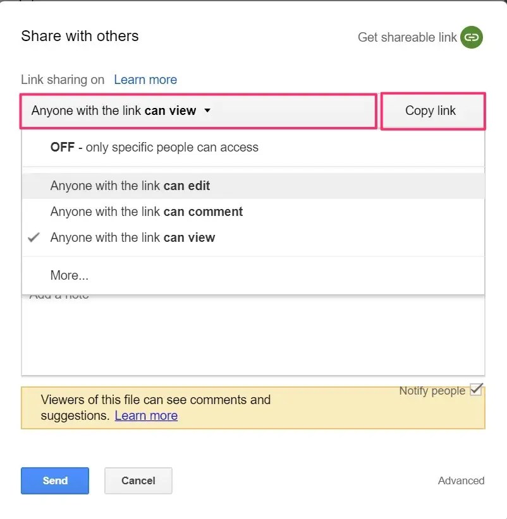Toggle link sharing with the chain icon

click(x=471, y=37)
